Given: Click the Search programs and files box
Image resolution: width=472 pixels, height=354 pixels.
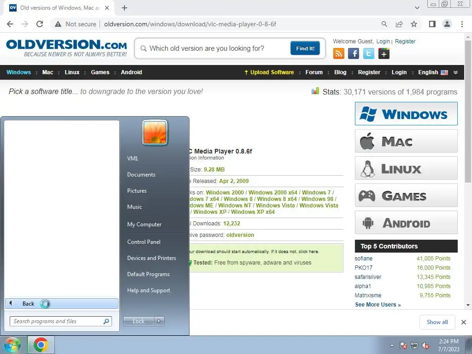Looking at the screenshot, I should tap(60, 321).
